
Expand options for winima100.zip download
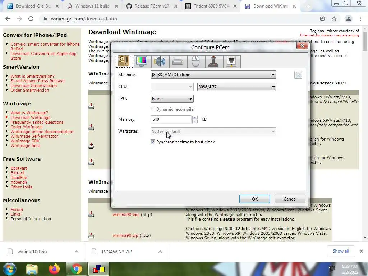pos(77,252)
